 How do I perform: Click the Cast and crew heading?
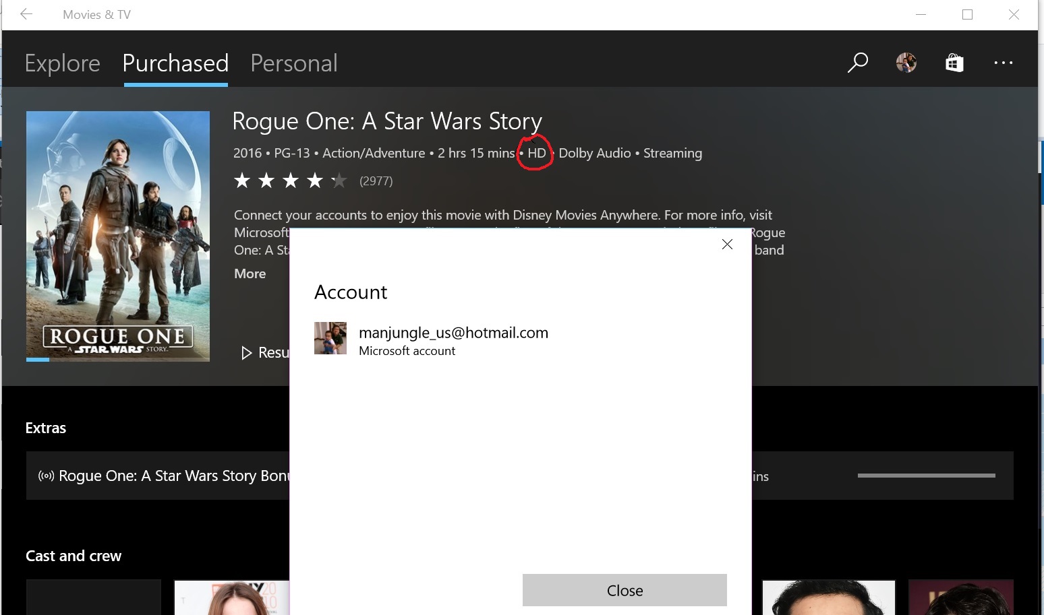(x=74, y=556)
